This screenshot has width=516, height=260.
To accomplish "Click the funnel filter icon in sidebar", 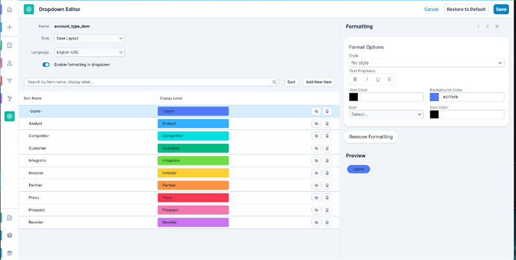I will 9,81.
